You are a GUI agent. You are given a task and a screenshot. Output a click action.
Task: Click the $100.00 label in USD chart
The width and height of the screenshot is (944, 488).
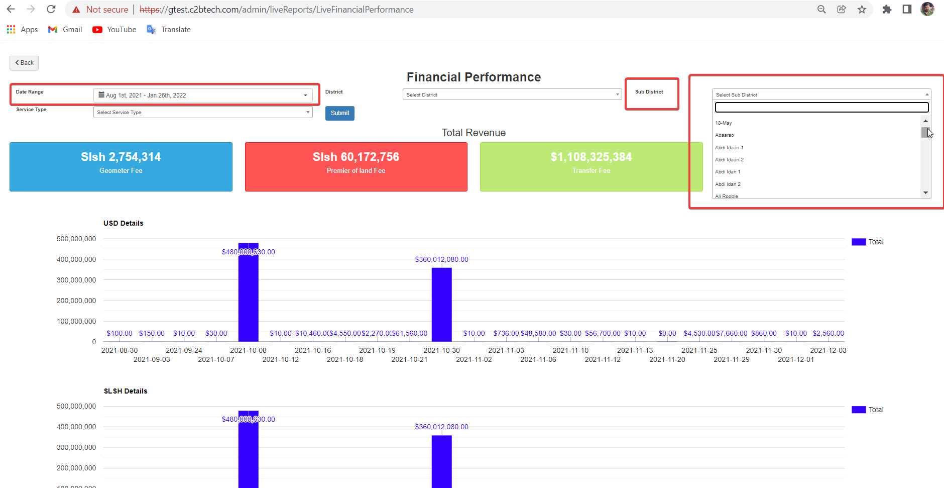point(120,333)
